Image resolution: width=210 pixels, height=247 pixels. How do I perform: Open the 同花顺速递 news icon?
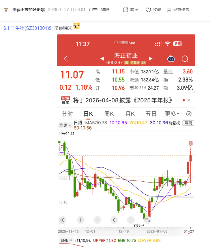[65, 100]
